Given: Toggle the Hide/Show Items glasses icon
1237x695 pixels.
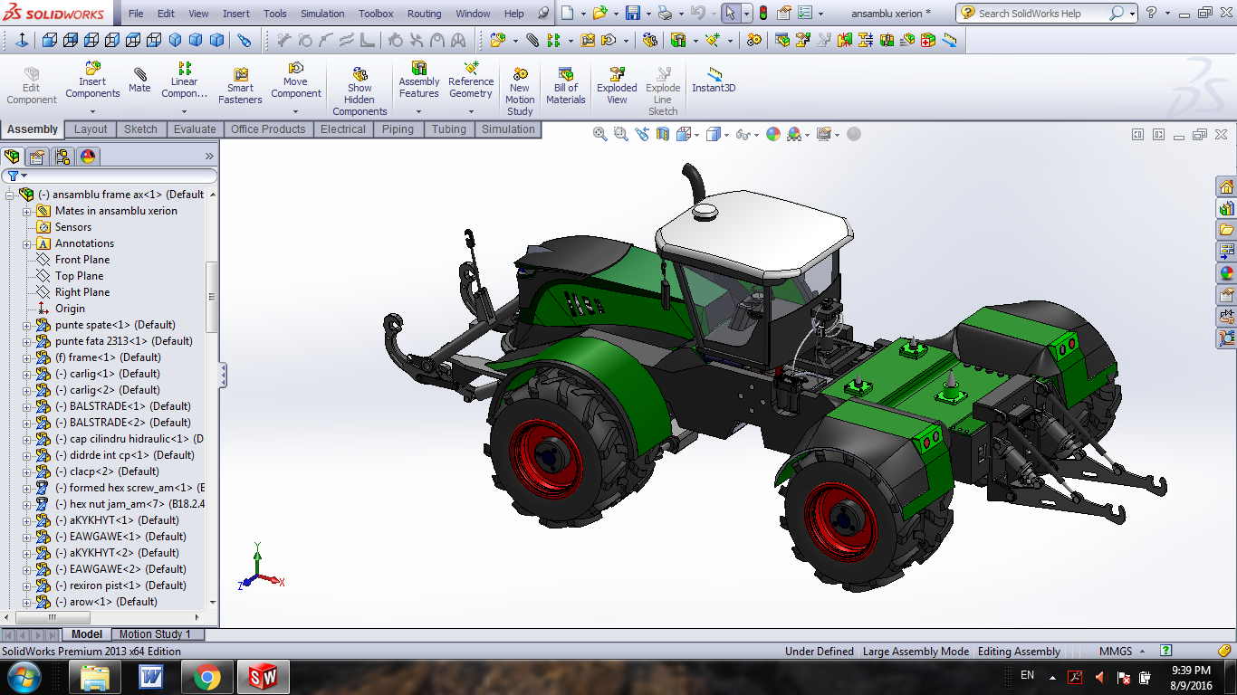Looking at the screenshot, I should [x=743, y=134].
